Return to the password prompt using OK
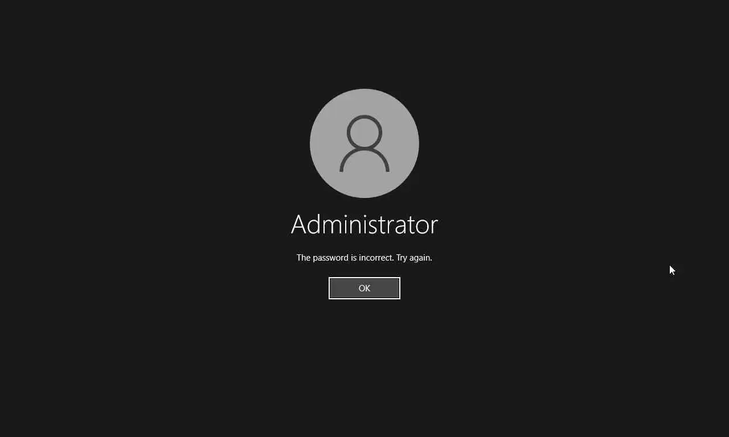The height and width of the screenshot is (437, 729). coord(364,288)
